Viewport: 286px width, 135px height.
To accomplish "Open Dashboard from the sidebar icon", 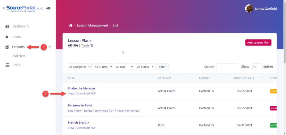I will 7,26.
